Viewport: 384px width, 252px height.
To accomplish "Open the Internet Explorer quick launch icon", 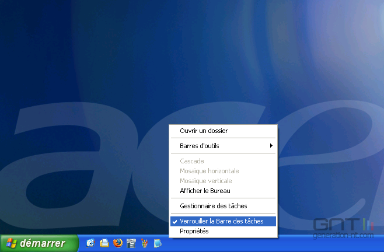I will 90,243.
